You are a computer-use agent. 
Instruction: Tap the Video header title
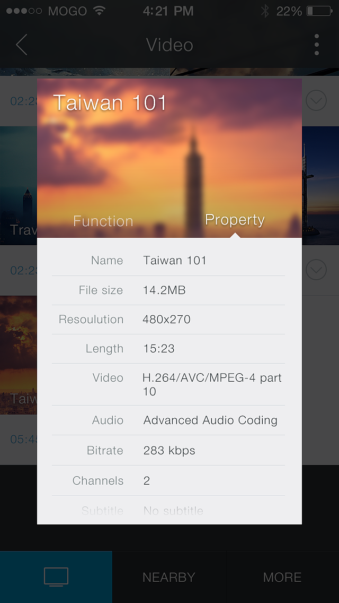pos(169,45)
